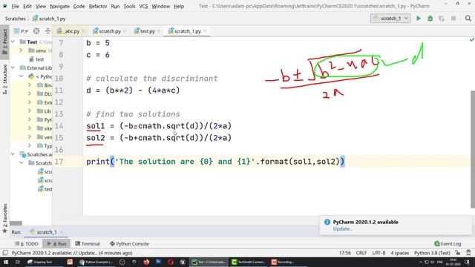The width and height of the screenshot is (475, 267).
Task: Run scratch_1 with the green play button
Action: 419,19
